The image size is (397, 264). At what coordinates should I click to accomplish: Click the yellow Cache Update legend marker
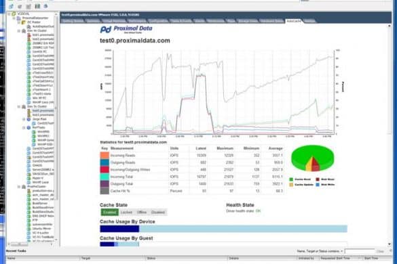(x=291, y=185)
